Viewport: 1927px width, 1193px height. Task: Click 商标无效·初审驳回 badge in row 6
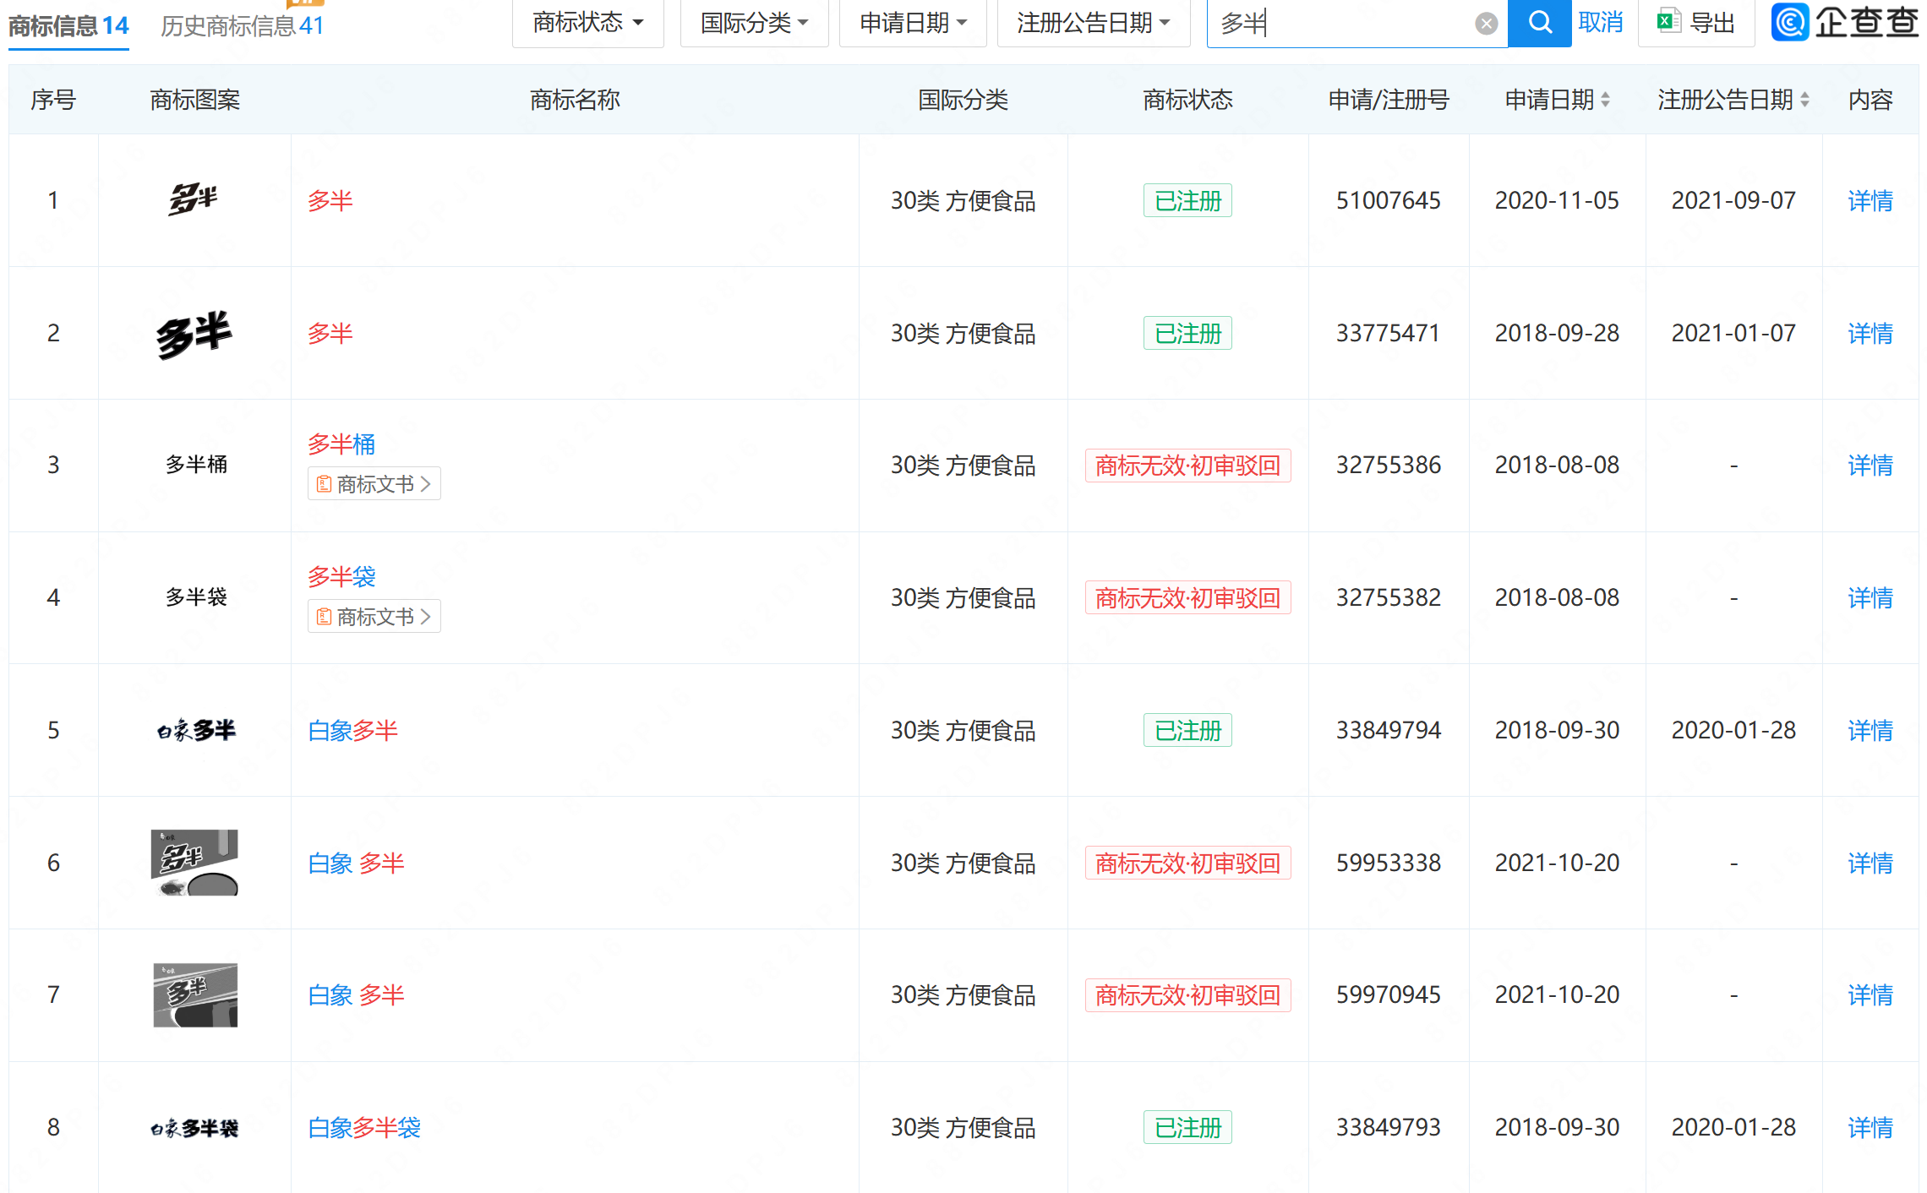pos(1187,863)
